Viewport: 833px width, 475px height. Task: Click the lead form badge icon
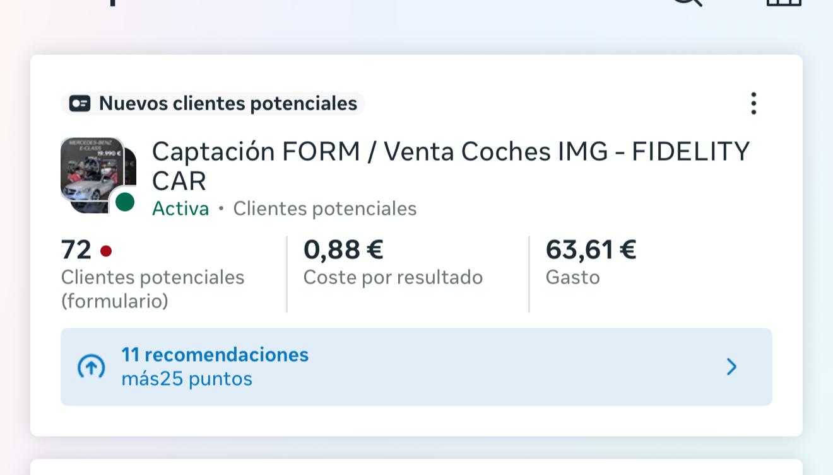pyautogui.click(x=80, y=103)
